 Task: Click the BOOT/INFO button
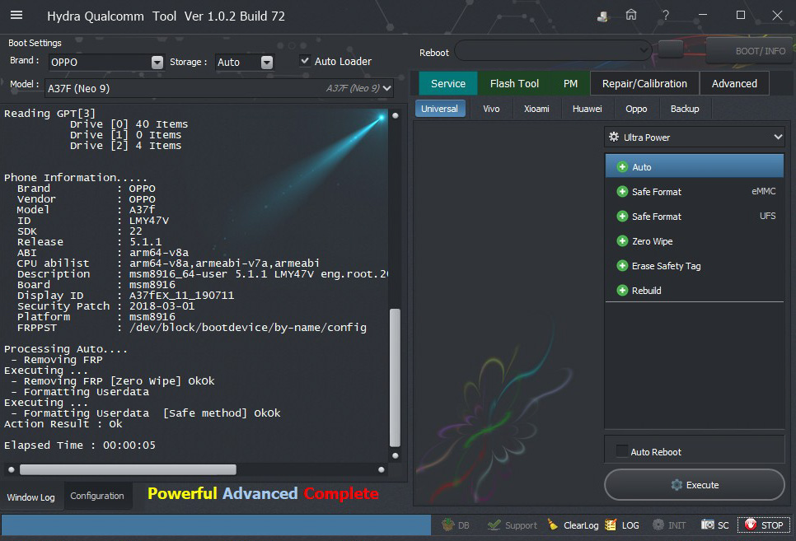pos(749,51)
